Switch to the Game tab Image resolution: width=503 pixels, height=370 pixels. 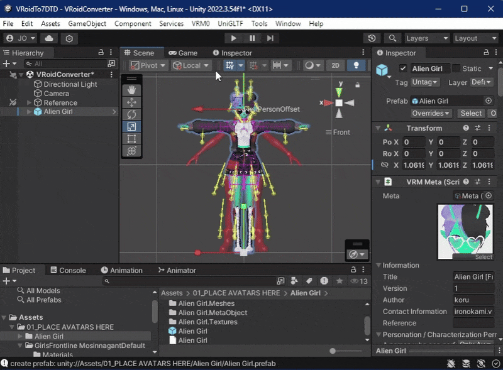point(184,53)
